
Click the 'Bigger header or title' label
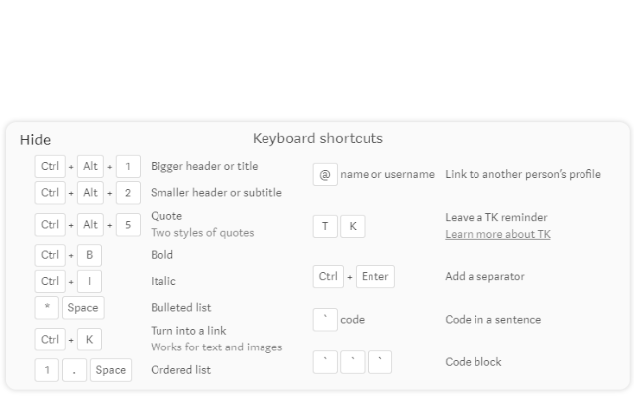[x=204, y=166]
